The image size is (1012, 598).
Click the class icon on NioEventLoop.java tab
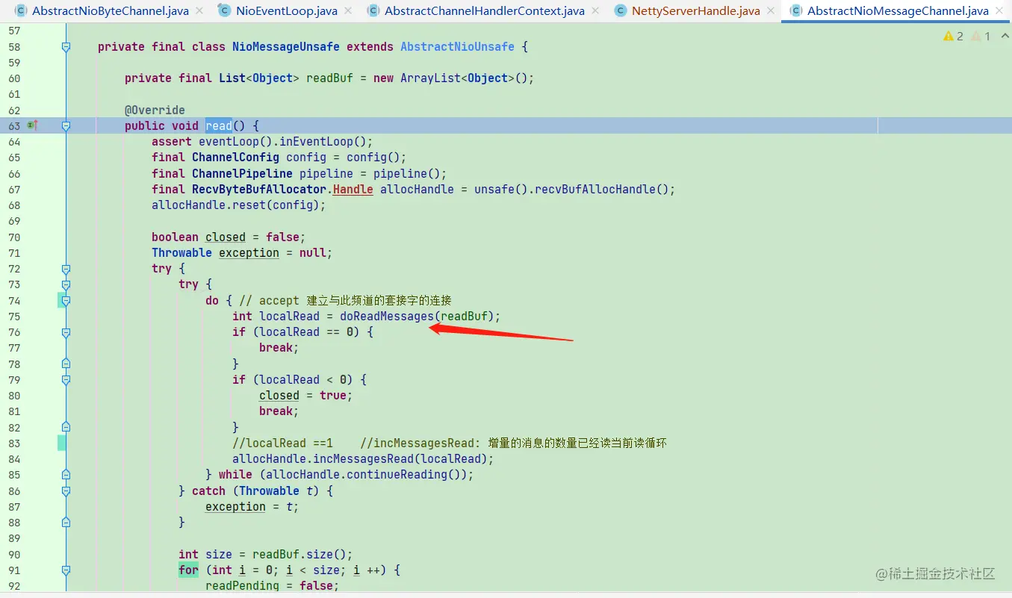click(x=224, y=11)
